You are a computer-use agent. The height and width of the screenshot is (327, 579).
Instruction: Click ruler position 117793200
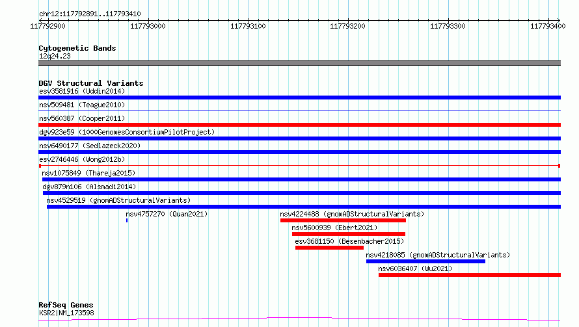tap(347, 26)
